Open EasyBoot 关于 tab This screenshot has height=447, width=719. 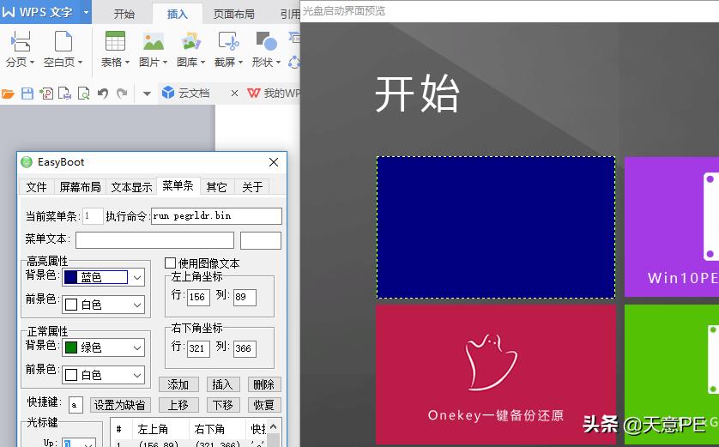coord(252,187)
